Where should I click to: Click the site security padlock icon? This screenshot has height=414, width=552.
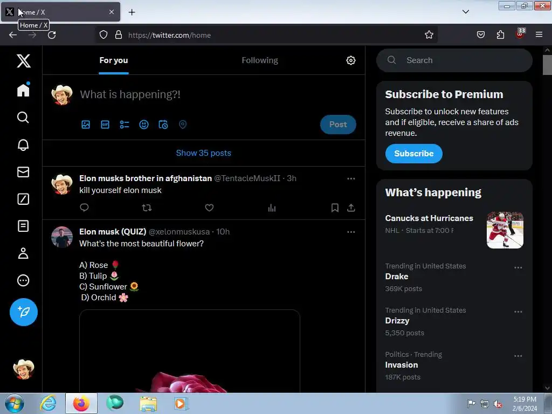coord(119,34)
